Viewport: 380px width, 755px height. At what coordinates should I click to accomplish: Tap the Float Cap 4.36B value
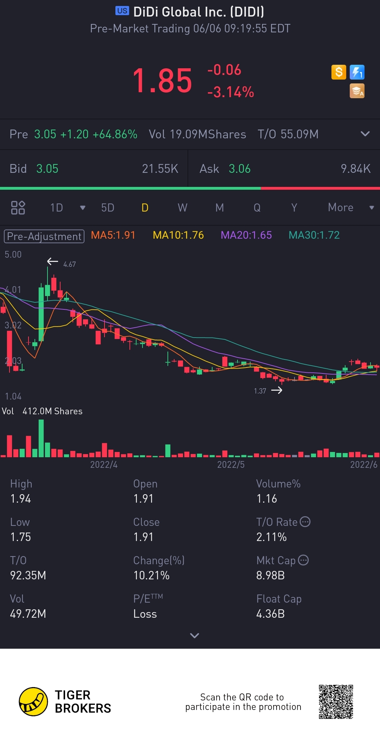pyautogui.click(x=270, y=614)
